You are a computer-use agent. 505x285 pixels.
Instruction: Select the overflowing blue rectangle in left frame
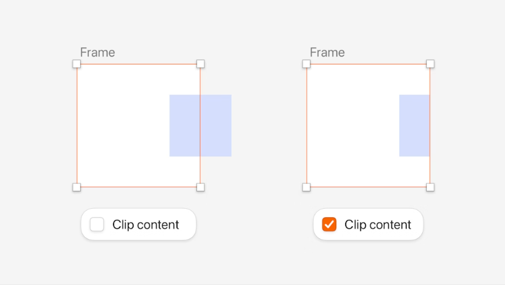pos(200,126)
